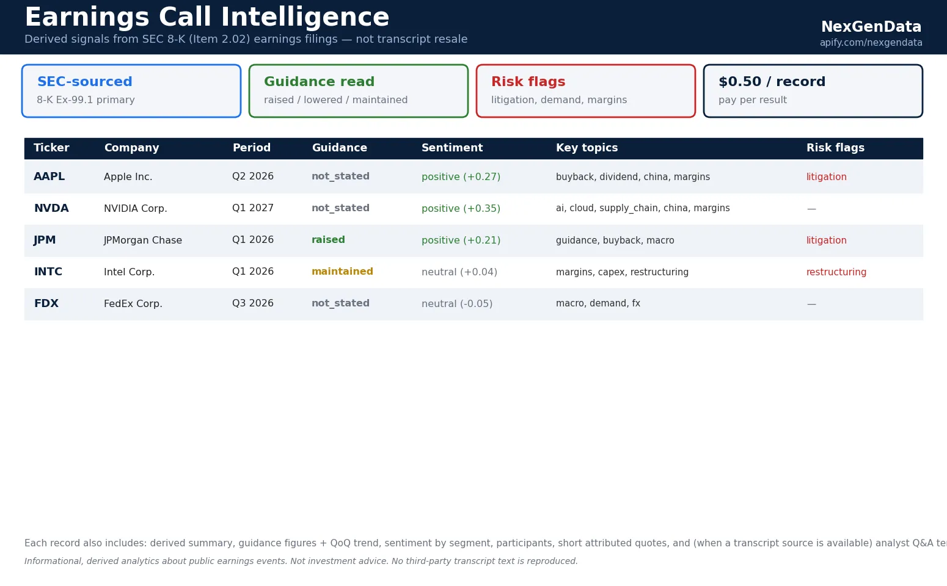Click the not_stated guidance in FDX row
Screen dimensions: 947x586
[340, 303]
